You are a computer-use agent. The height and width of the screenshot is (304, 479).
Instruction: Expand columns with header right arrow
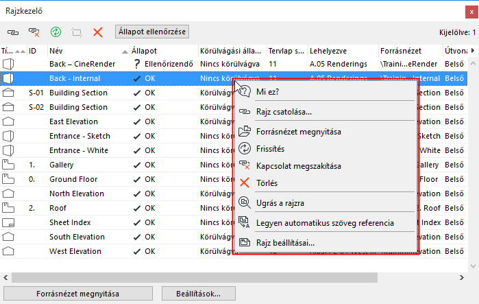(473, 51)
